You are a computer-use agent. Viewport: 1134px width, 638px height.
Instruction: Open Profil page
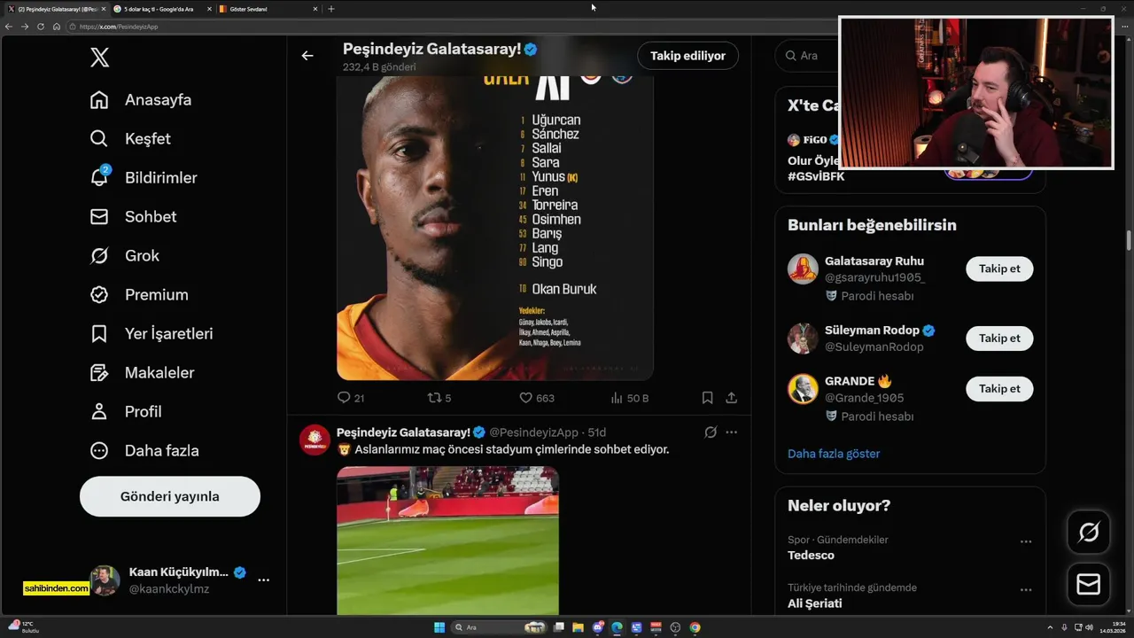pos(126,412)
